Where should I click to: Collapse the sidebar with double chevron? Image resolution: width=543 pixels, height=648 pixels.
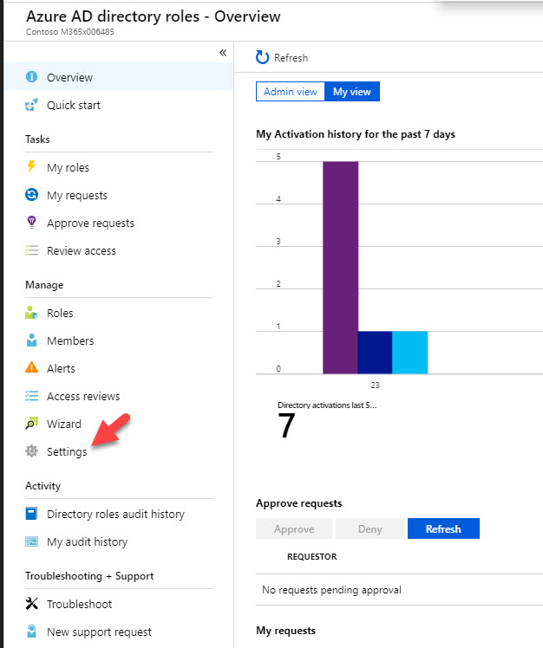(223, 53)
